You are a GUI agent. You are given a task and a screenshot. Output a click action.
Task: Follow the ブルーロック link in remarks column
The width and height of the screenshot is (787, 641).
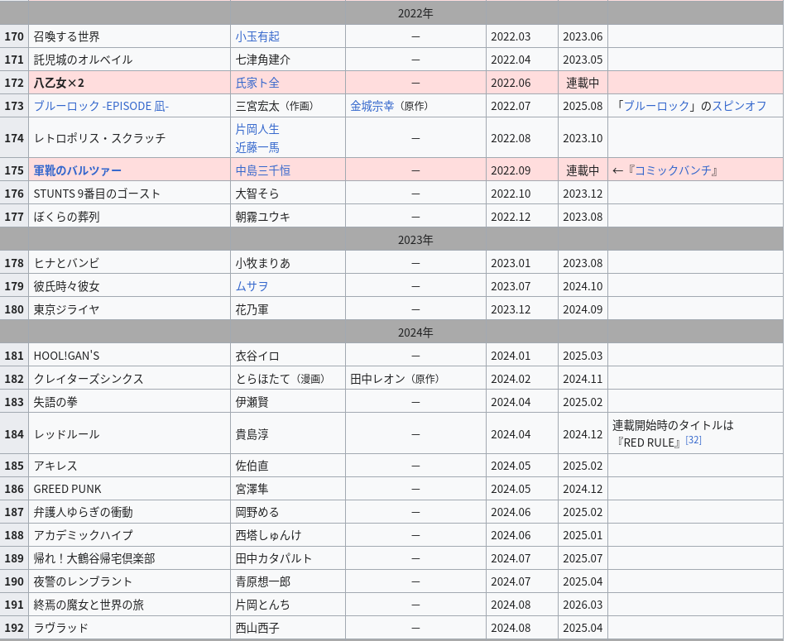(x=656, y=106)
